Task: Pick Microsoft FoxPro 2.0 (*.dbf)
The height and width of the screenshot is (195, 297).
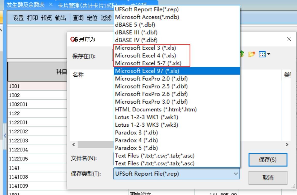Action: 177,79
